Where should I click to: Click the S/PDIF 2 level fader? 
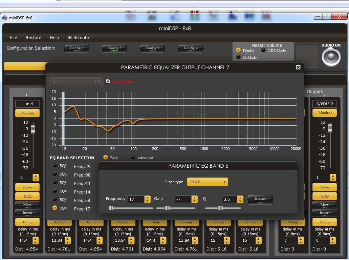click(x=330, y=128)
